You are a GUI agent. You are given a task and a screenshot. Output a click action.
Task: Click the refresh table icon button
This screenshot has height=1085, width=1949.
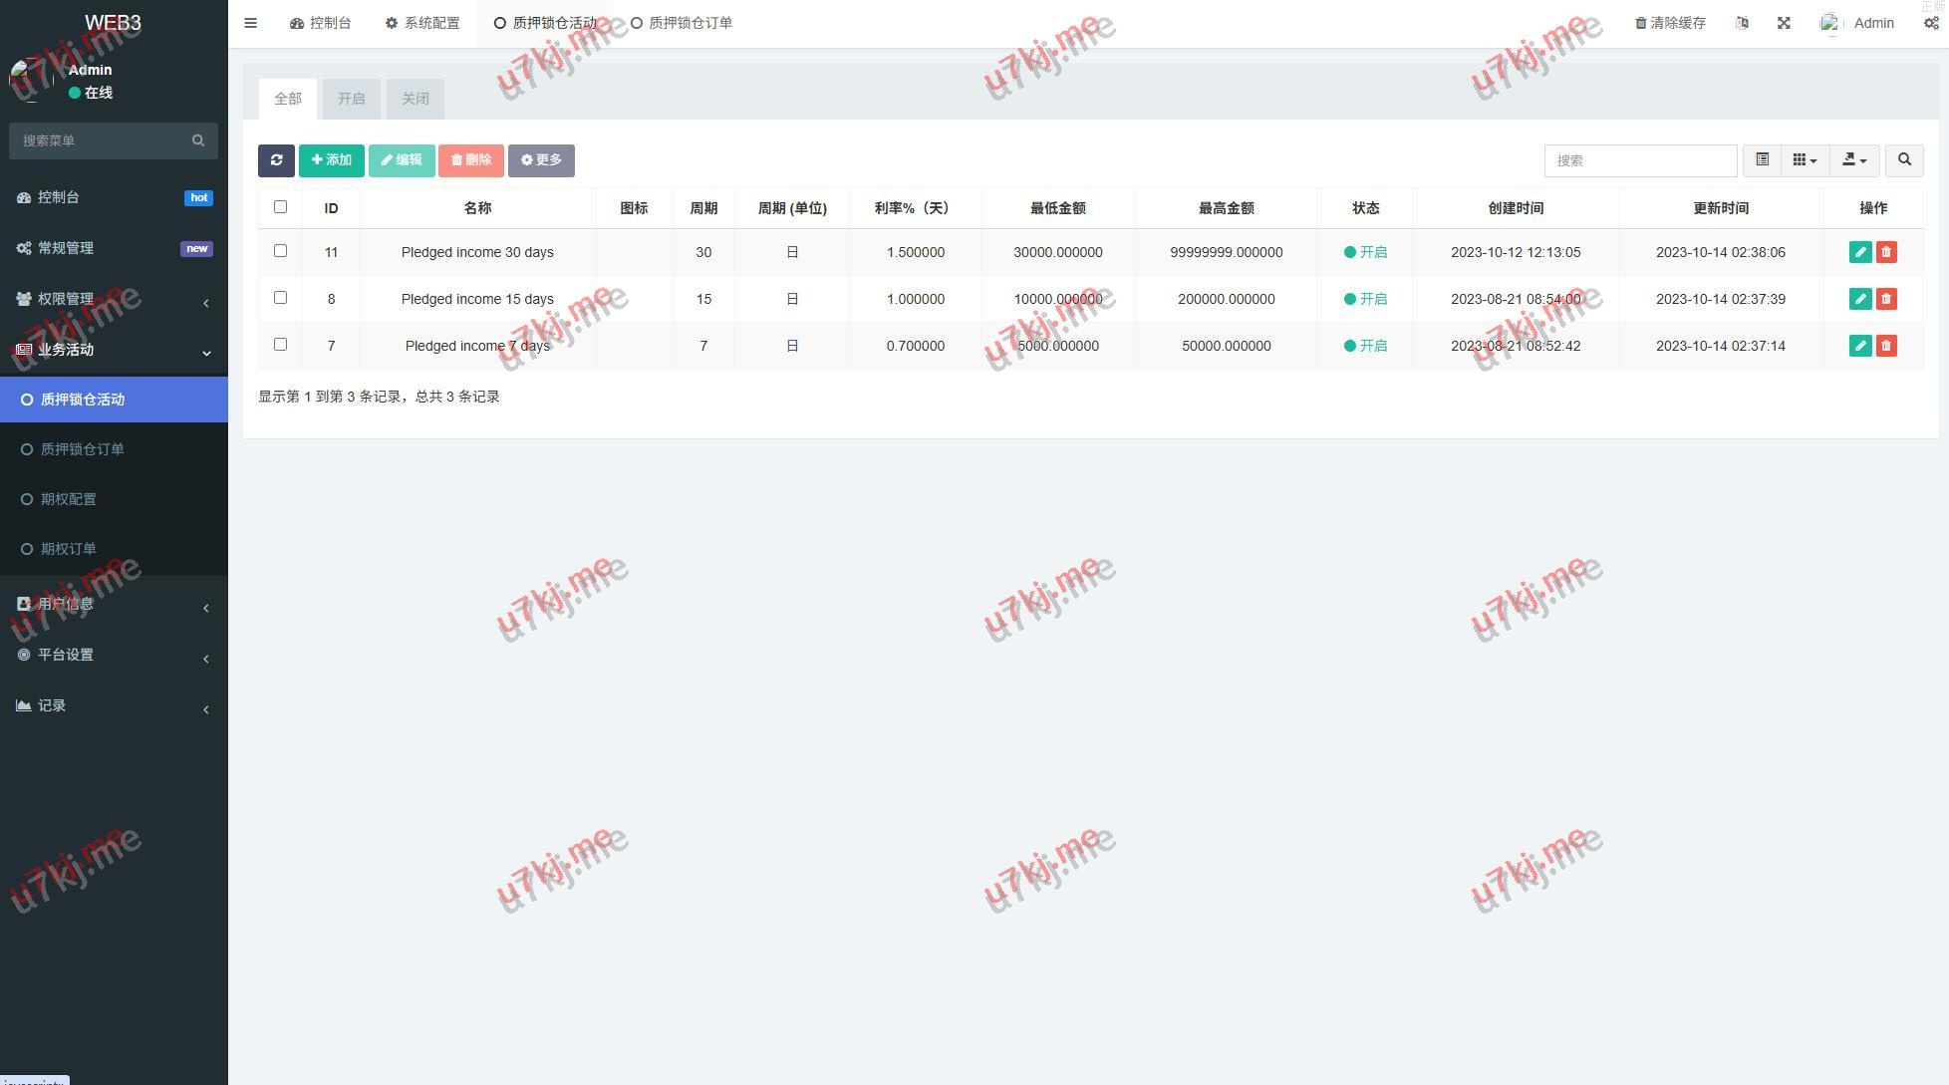(276, 160)
